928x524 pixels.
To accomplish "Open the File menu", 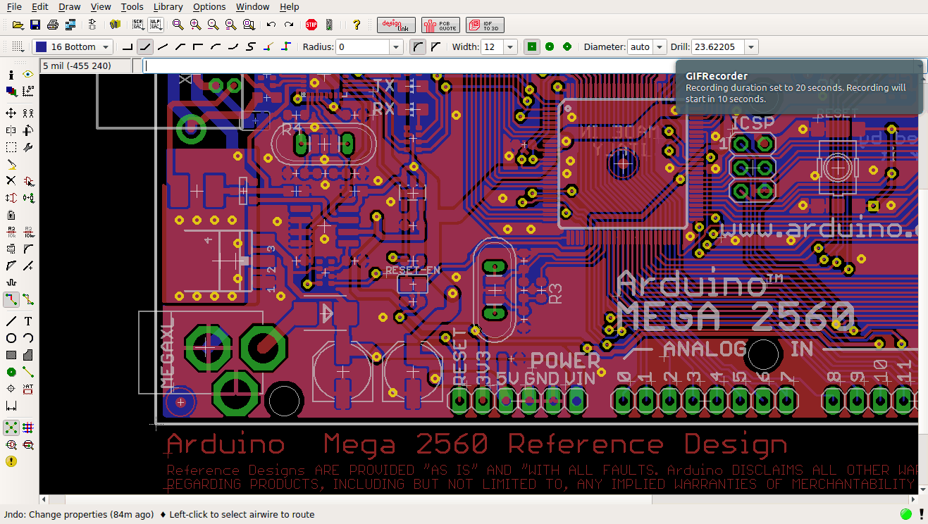I will pyautogui.click(x=14, y=7).
